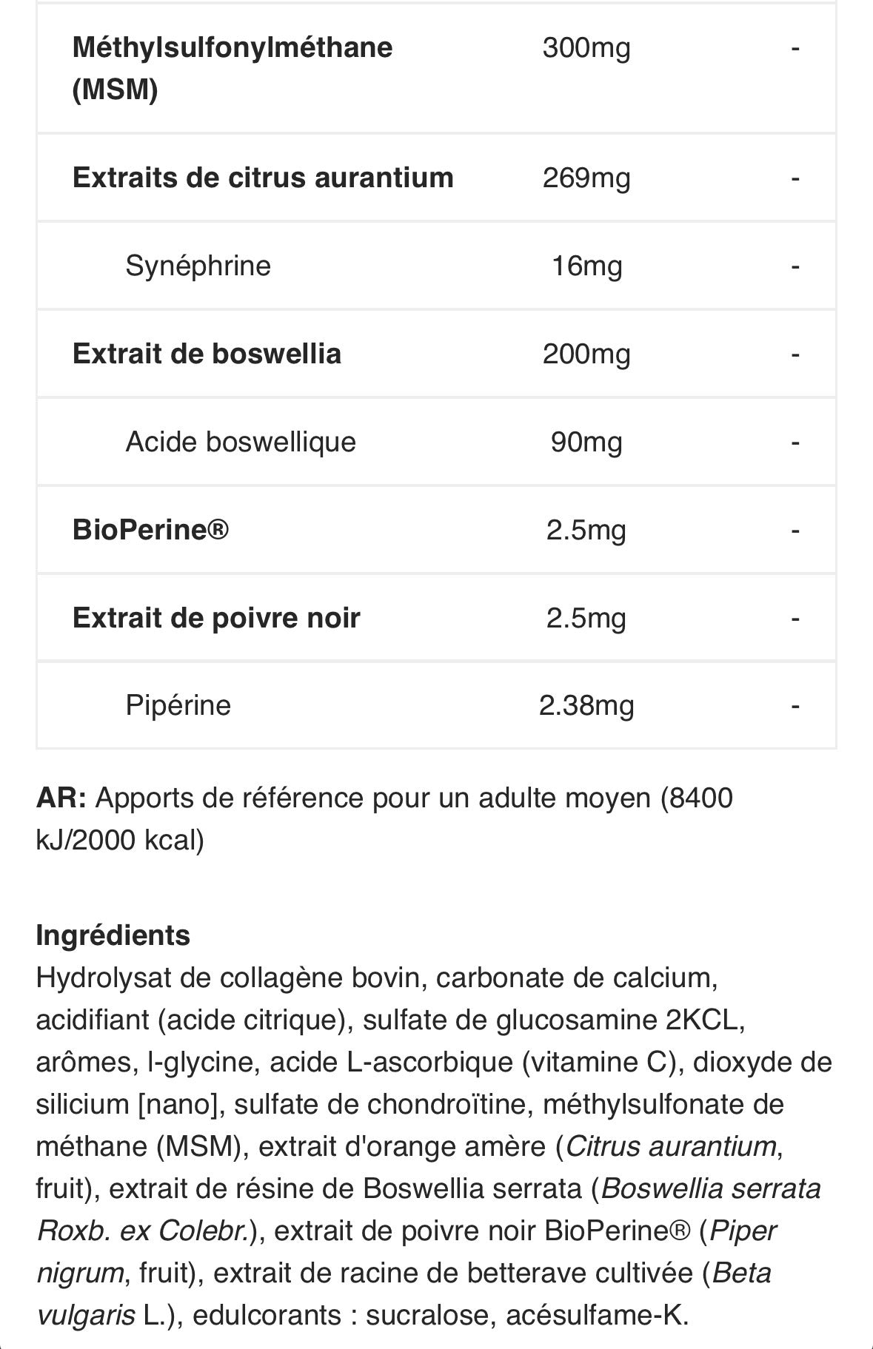The image size is (873, 1349).
Task: Click the "Pipérine" sub-row label
Action: tap(178, 705)
